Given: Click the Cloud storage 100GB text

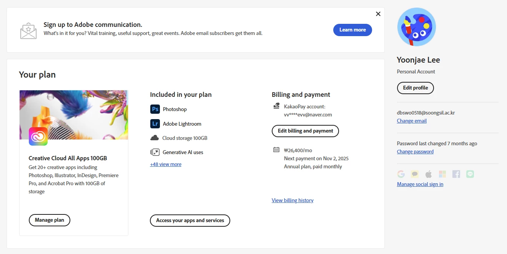Looking at the screenshot, I should pos(185,138).
